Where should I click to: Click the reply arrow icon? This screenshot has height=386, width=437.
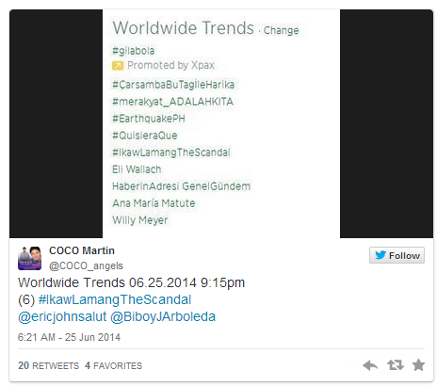point(370,365)
